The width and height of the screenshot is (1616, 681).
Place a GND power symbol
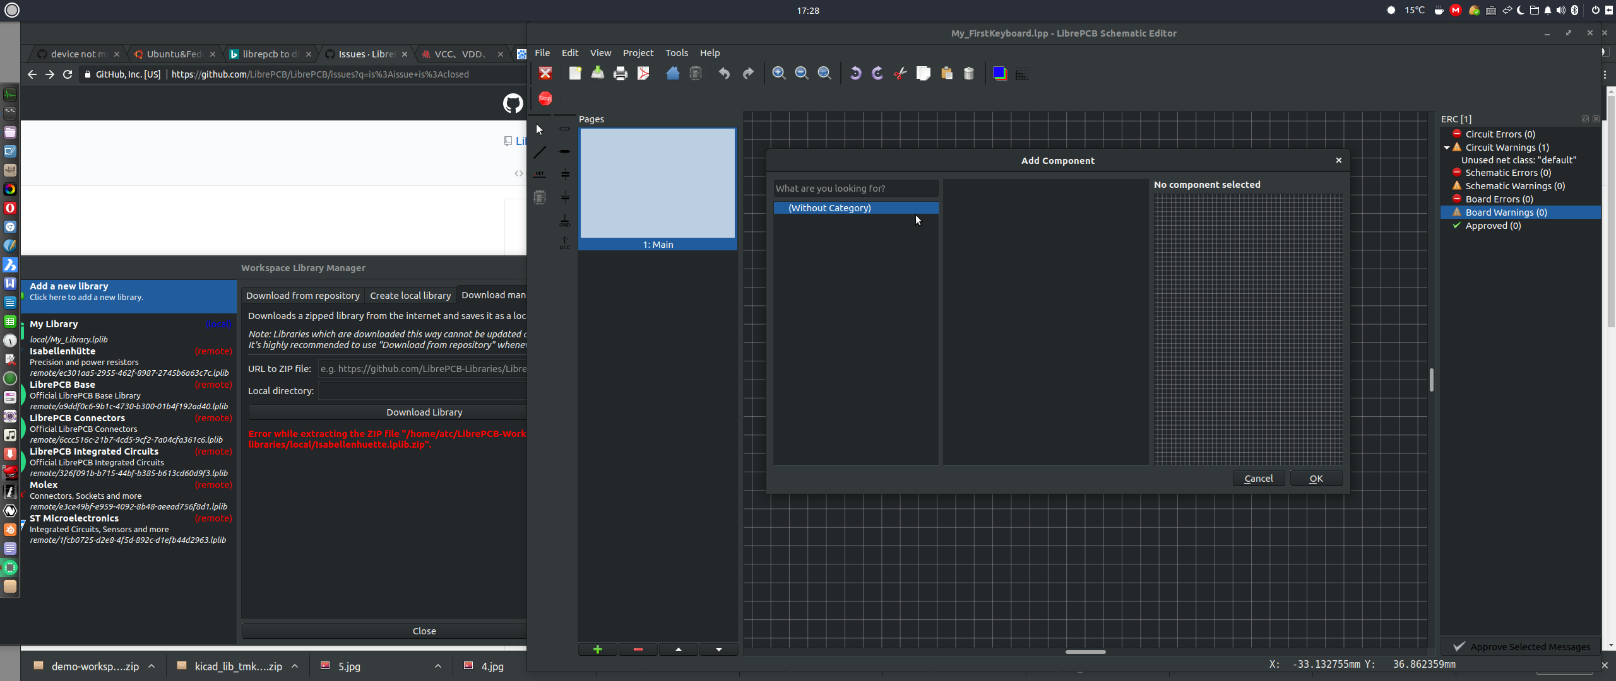pos(565,220)
